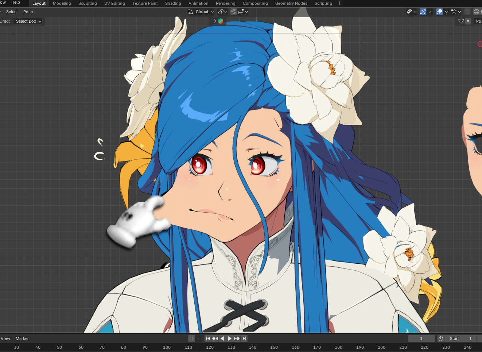Screen dimensions: 482x352
Task: Click the current frame number field
Action: (x=421, y=339)
